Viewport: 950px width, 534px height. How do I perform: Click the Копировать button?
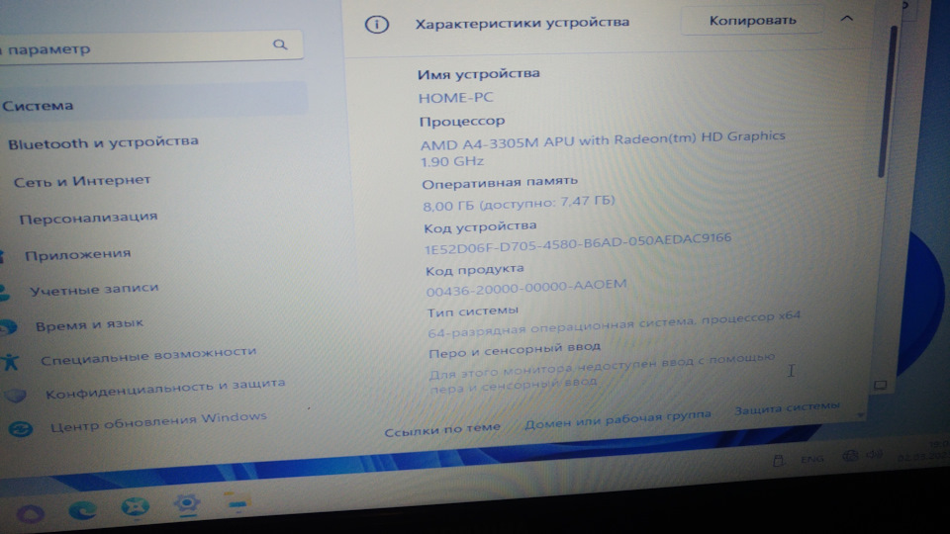coord(752,21)
